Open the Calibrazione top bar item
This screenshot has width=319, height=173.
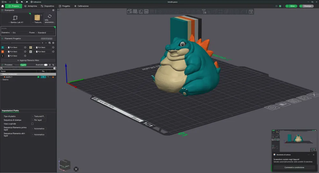tap(36, 2)
